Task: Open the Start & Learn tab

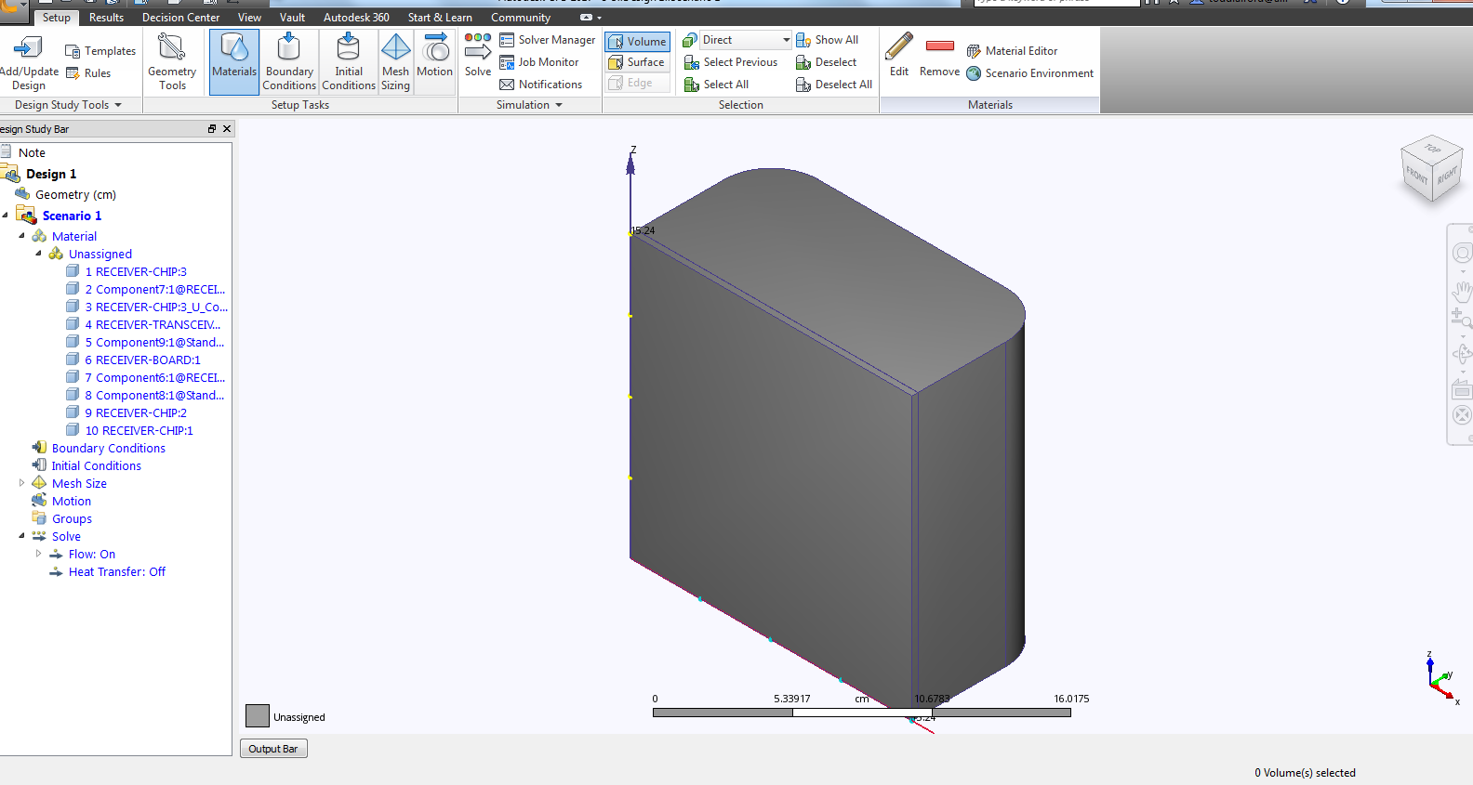Action: point(440,18)
